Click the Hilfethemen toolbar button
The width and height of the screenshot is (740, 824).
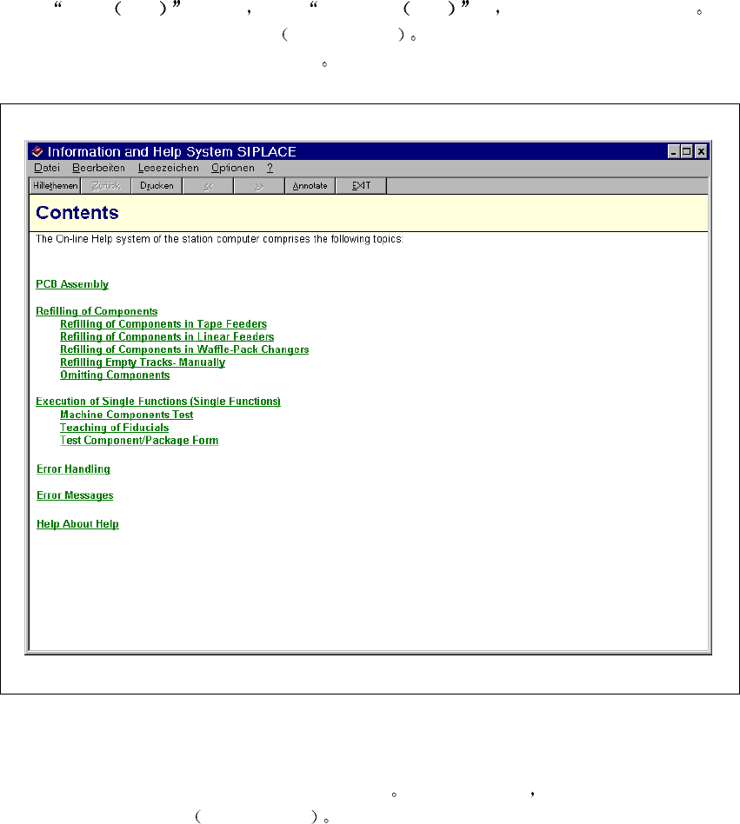55,185
